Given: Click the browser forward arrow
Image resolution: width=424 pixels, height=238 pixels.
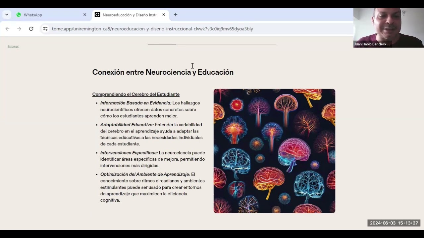Looking at the screenshot, I should (19, 29).
